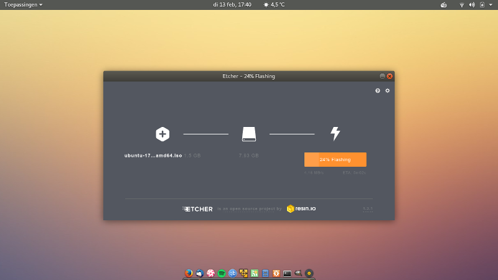Click the Etcher logo in the footer
This screenshot has width=498, height=280.
(x=197, y=209)
